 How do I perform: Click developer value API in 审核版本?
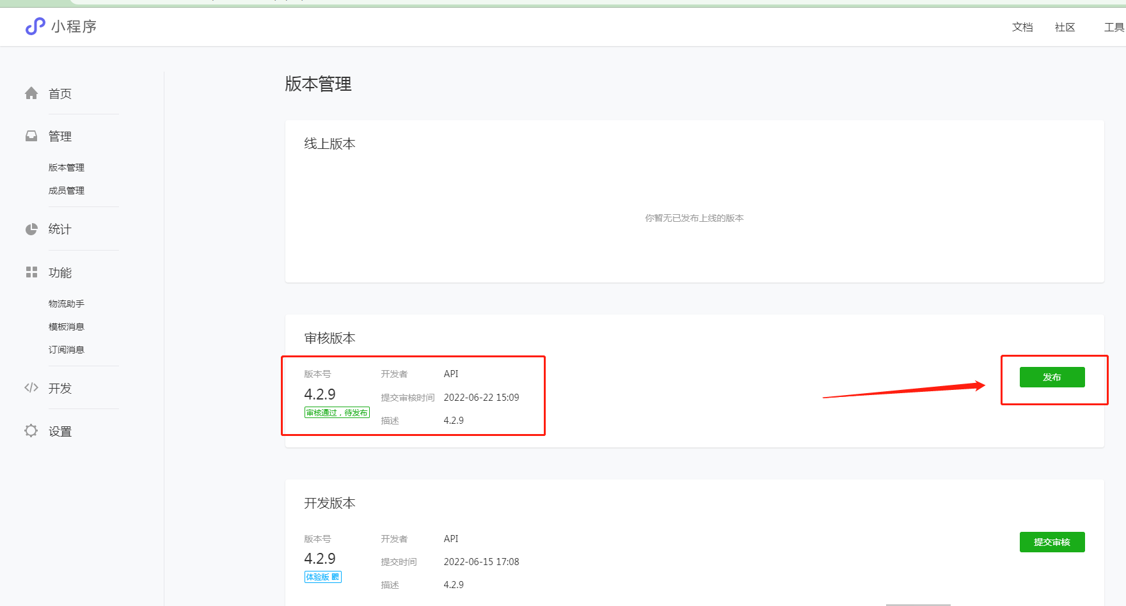451,374
